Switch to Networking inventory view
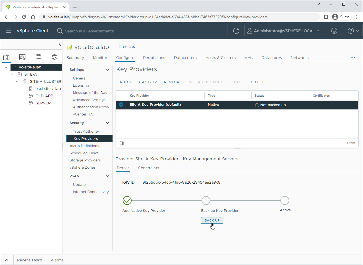Viewport: 363px width, 265px height. [x=54, y=57]
